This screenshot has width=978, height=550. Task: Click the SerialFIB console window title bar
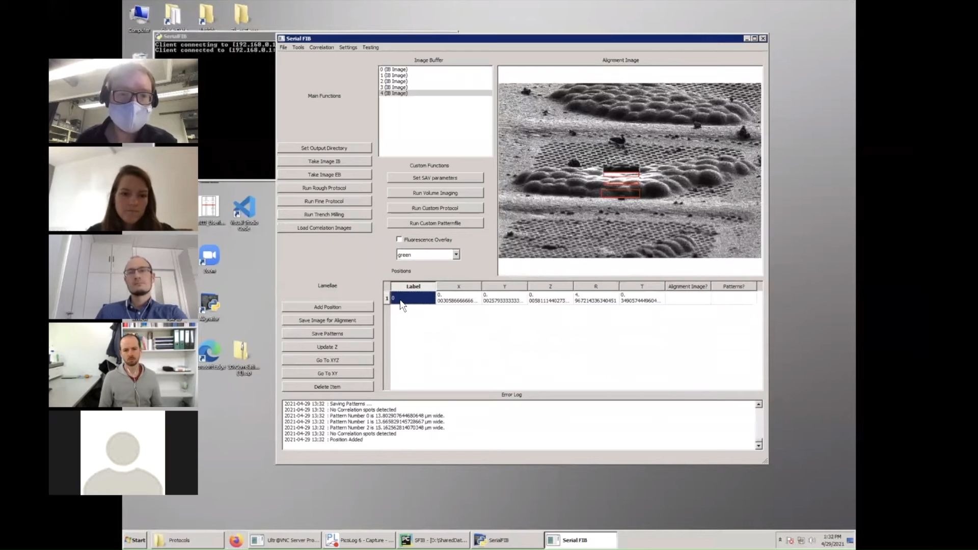[215, 37]
